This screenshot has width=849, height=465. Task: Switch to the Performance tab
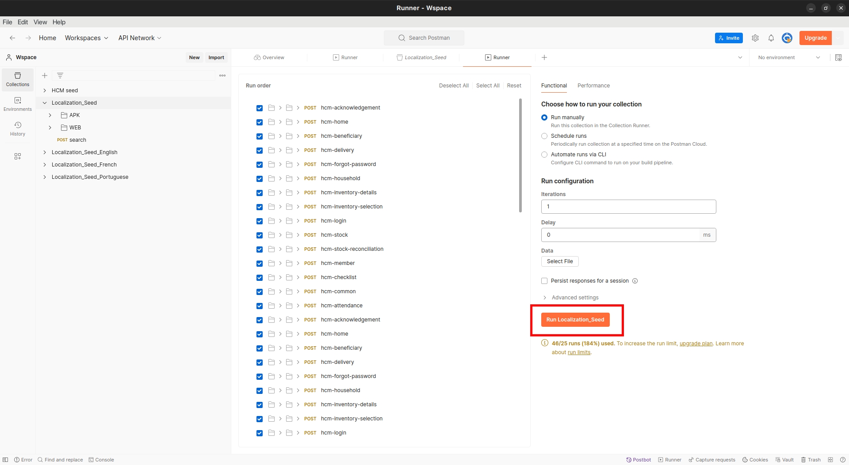click(593, 86)
